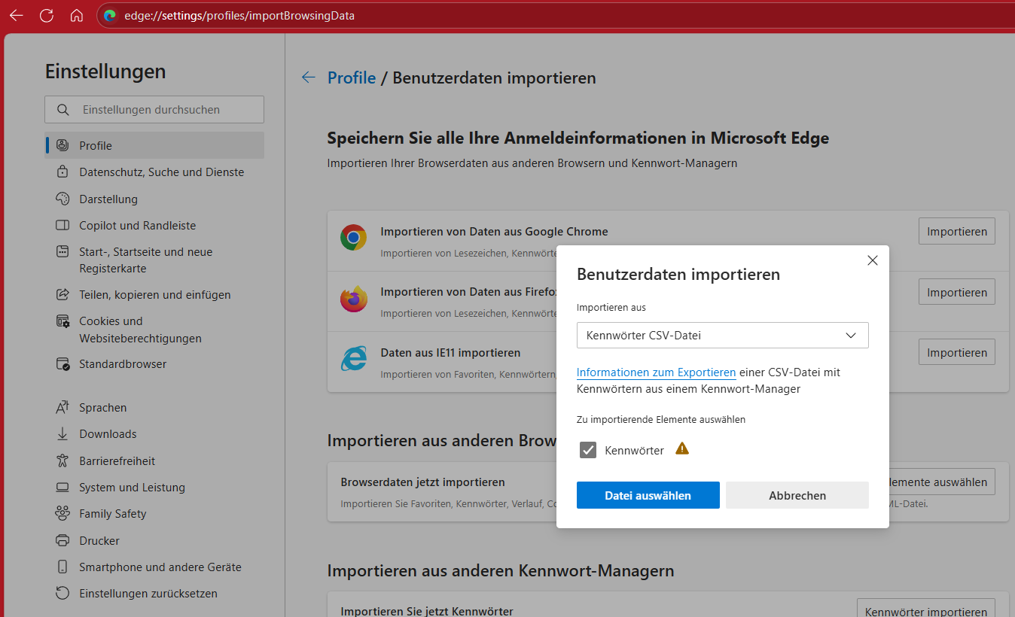Screen dimensions: 1015x617
Task: Click the Firefox logo icon
Action: click(x=353, y=299)
